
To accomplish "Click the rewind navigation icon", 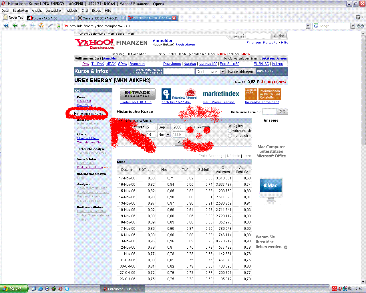I will 6,26.
